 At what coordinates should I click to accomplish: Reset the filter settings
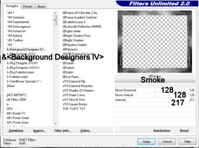coord(184,130)
